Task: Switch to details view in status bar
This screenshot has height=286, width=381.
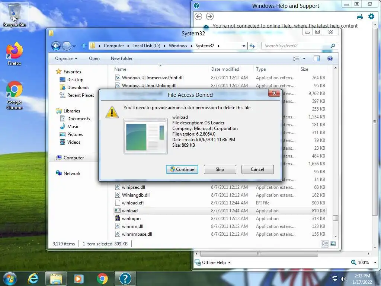Action: 325,244
